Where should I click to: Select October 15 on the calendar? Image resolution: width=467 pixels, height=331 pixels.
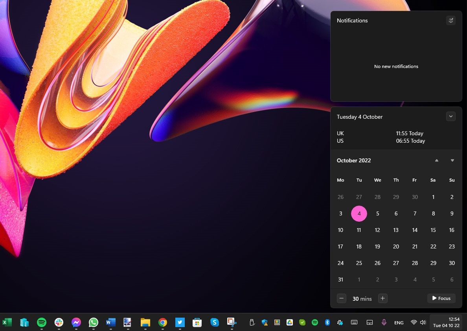[x=433, y=230]
